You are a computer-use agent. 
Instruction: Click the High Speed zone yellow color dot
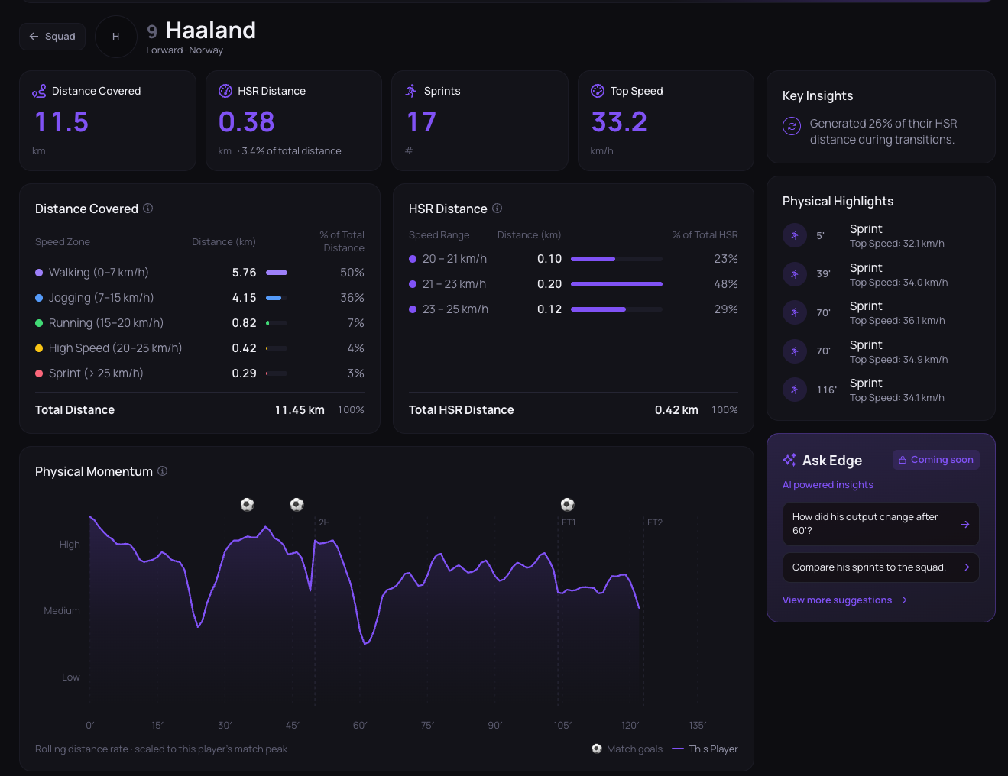[39, 348]
